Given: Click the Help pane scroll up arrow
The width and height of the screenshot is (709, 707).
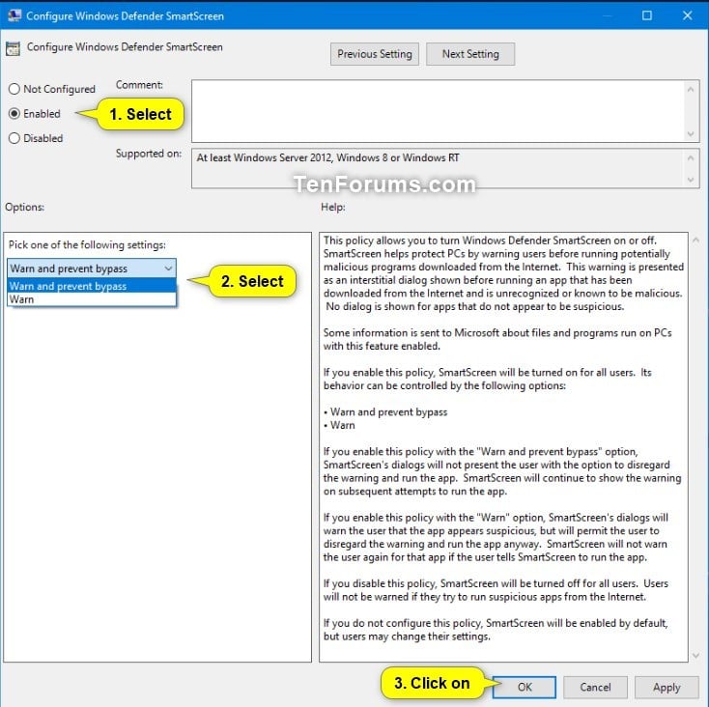Looking at the screenshot, I should [695, 240].
